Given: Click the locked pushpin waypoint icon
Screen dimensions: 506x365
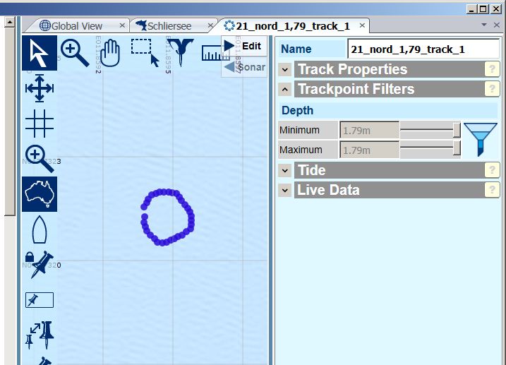Looking at the screenshot, I should coord(40,264).
